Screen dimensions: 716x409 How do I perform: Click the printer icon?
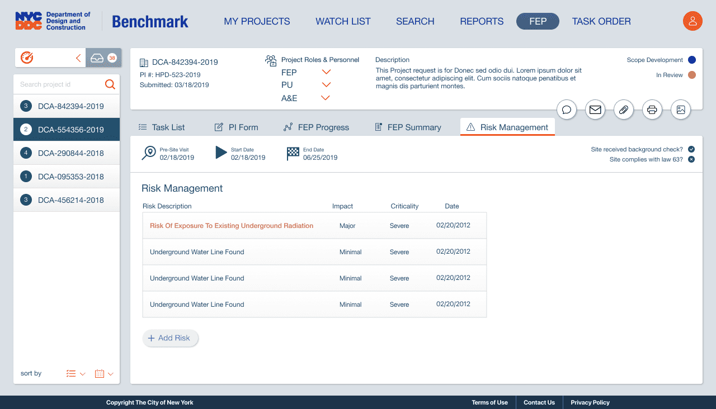pyautogui.click(x=652, y=110)
